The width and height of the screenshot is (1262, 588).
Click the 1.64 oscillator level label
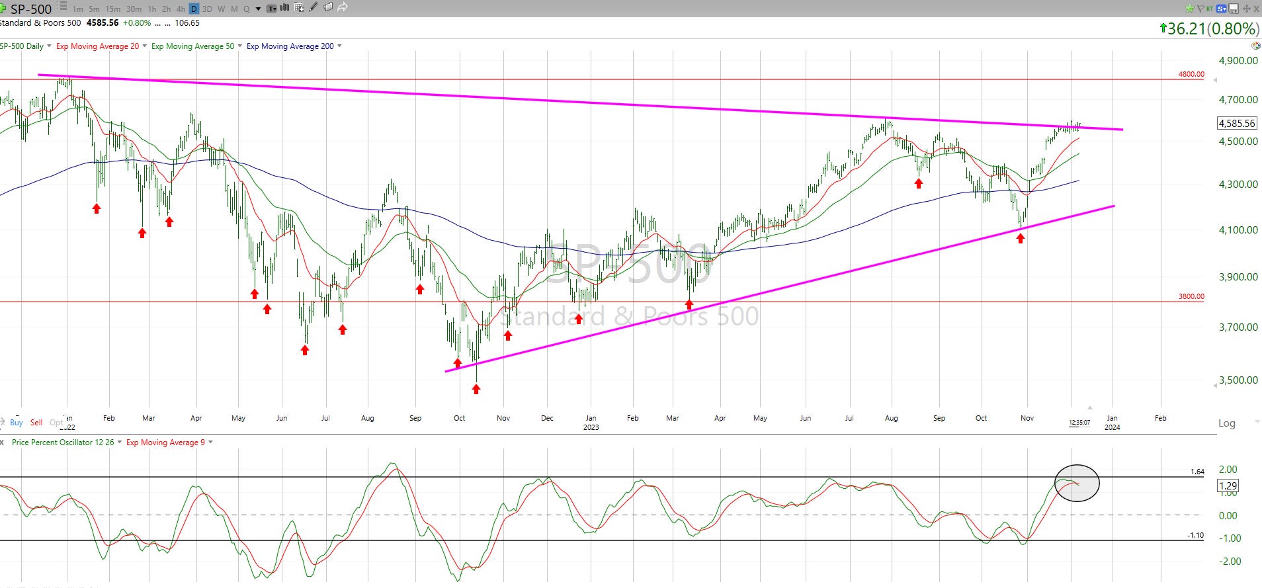(1197, 472)
